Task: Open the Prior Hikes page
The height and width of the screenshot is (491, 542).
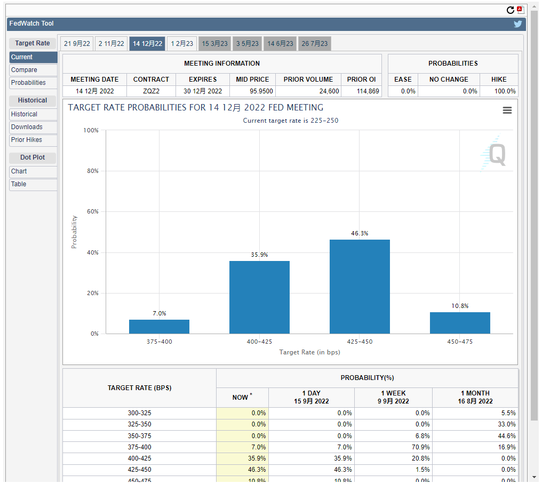Action: point(33,140)
